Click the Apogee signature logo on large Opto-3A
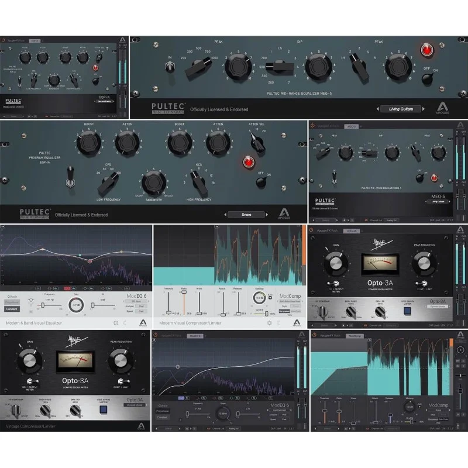The width and height of the screenshot is (468, 468). 78,341
